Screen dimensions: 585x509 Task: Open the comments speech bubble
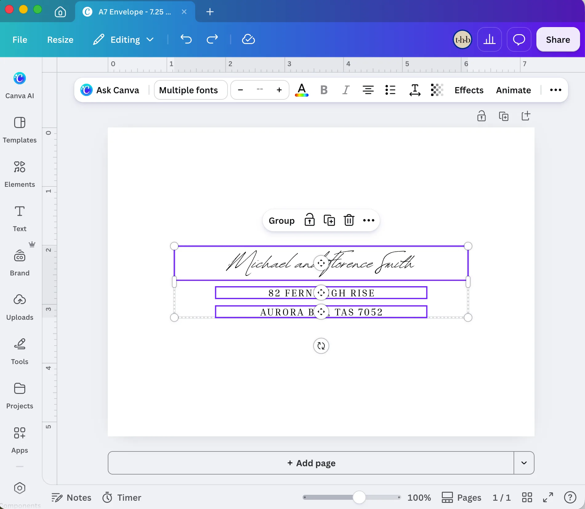(519, 39)
